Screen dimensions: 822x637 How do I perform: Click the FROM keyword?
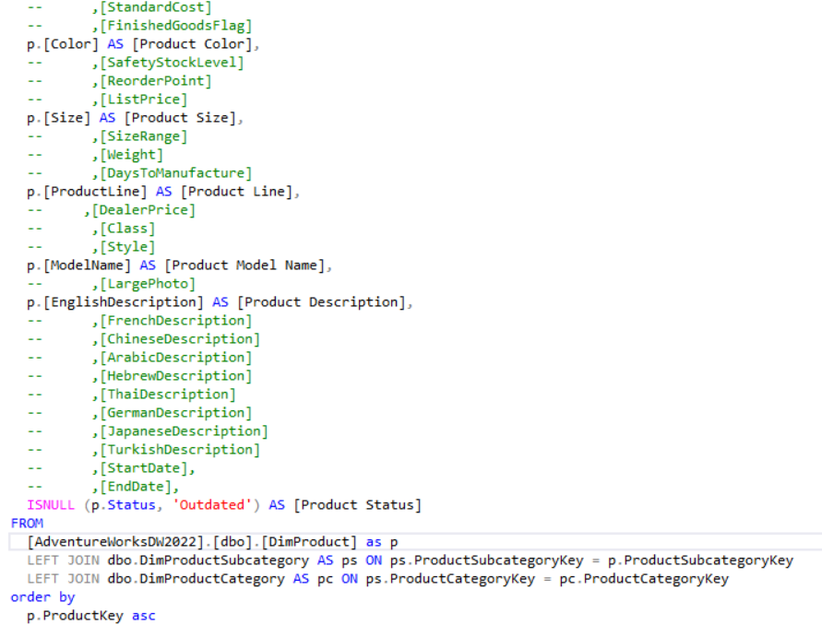[27, 524]
